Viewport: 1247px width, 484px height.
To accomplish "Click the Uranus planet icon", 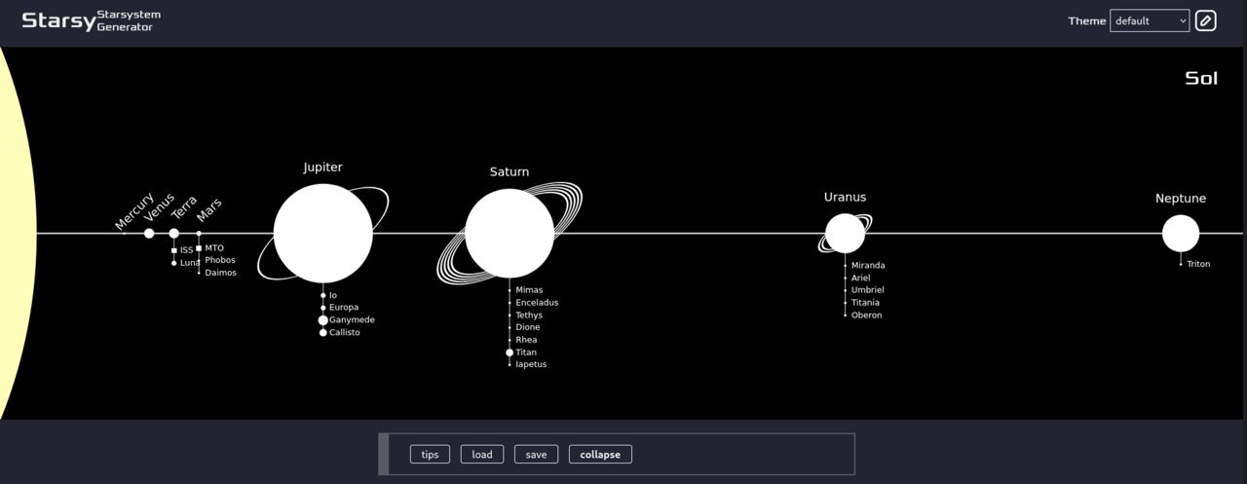I will click(x=845, y=234).
